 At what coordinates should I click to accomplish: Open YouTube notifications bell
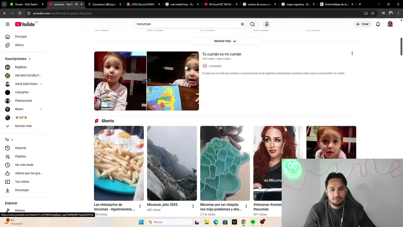pyautogui.click(x=378, y=24)
